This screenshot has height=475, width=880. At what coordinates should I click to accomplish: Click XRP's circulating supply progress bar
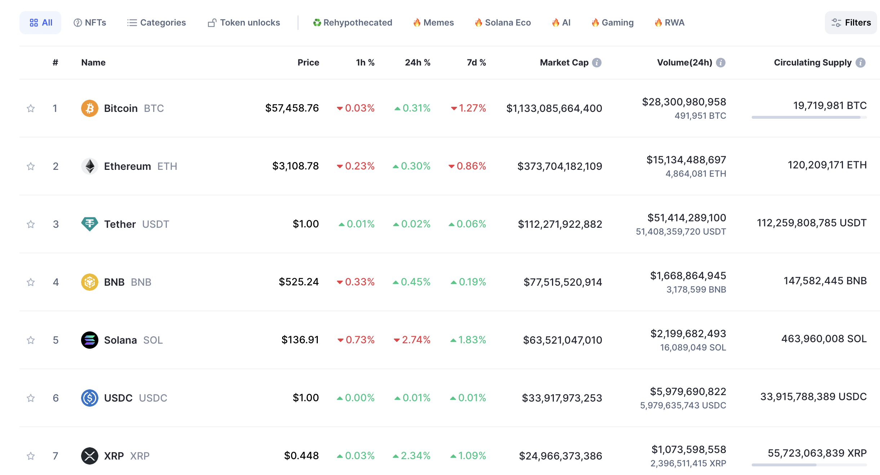(809, 465)
